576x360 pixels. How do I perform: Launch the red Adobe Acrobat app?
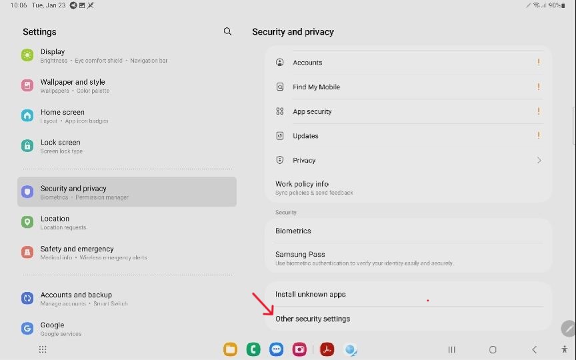(327, 349)
